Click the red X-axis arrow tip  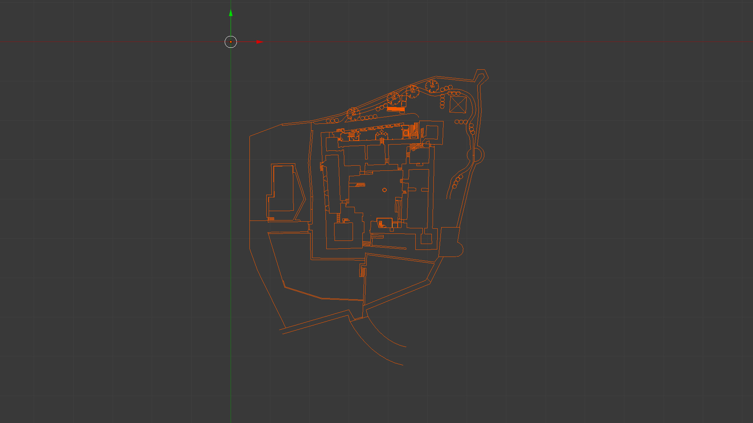tap(260, 42)
